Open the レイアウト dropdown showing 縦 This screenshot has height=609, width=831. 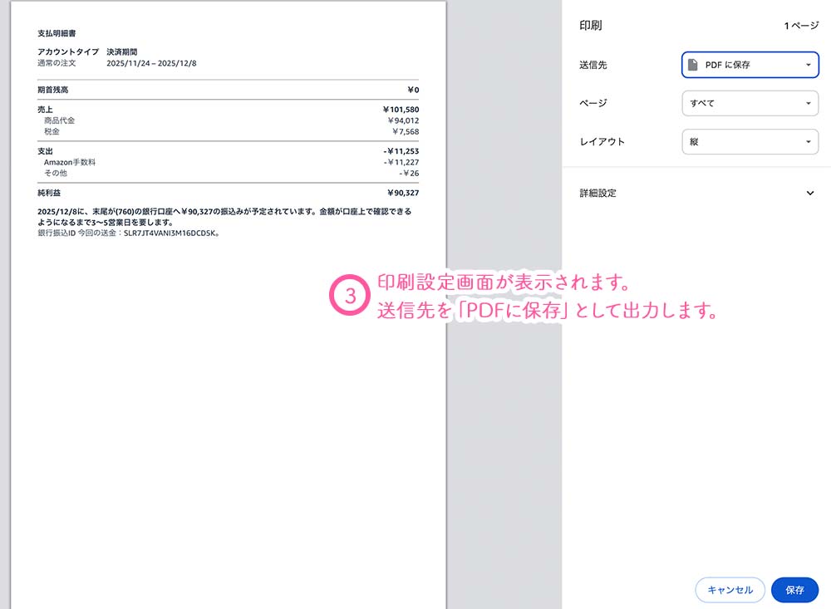point(750,142)
